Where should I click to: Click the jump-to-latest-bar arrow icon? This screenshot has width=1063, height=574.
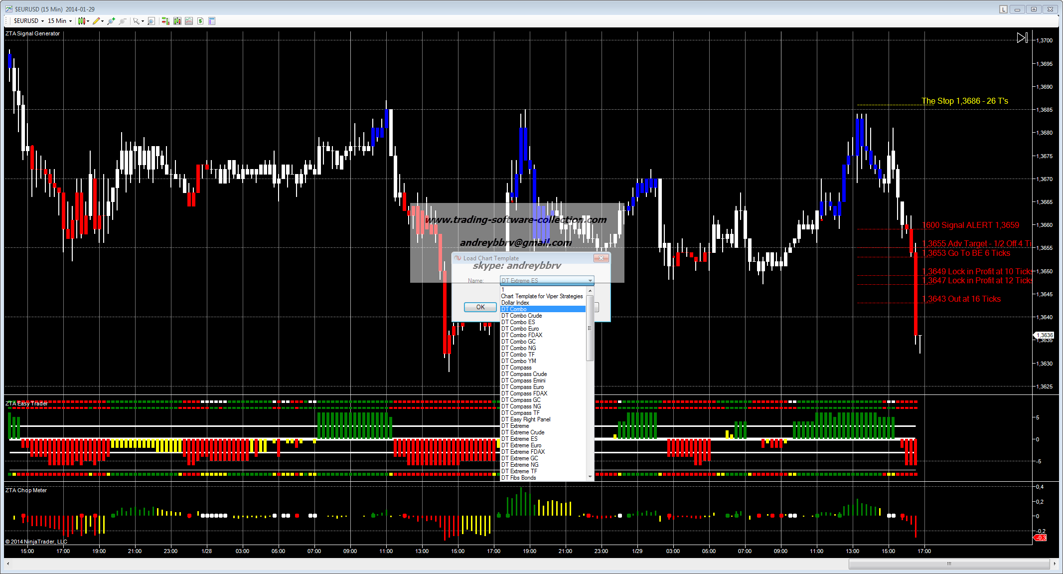[x=1022, y=38]
